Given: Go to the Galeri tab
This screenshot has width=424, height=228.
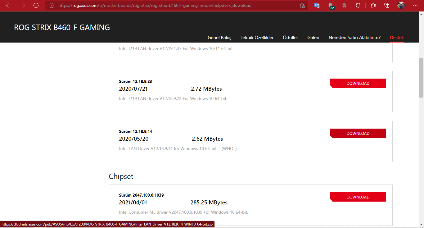Looking at the screenshot, I should 313,38.
